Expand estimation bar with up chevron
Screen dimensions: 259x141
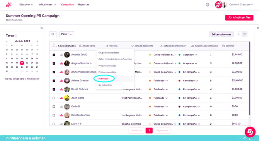[x=245, y=138]
